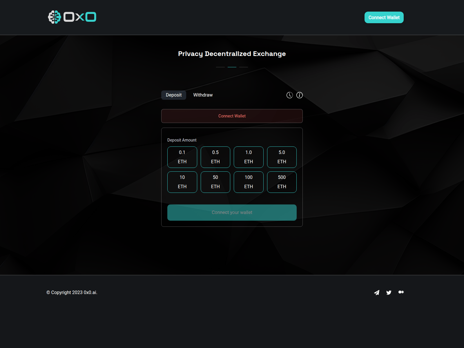The image size is (464, 348).
Task: Switch to the Withdraw tab
Action: (x=203, y=95)
